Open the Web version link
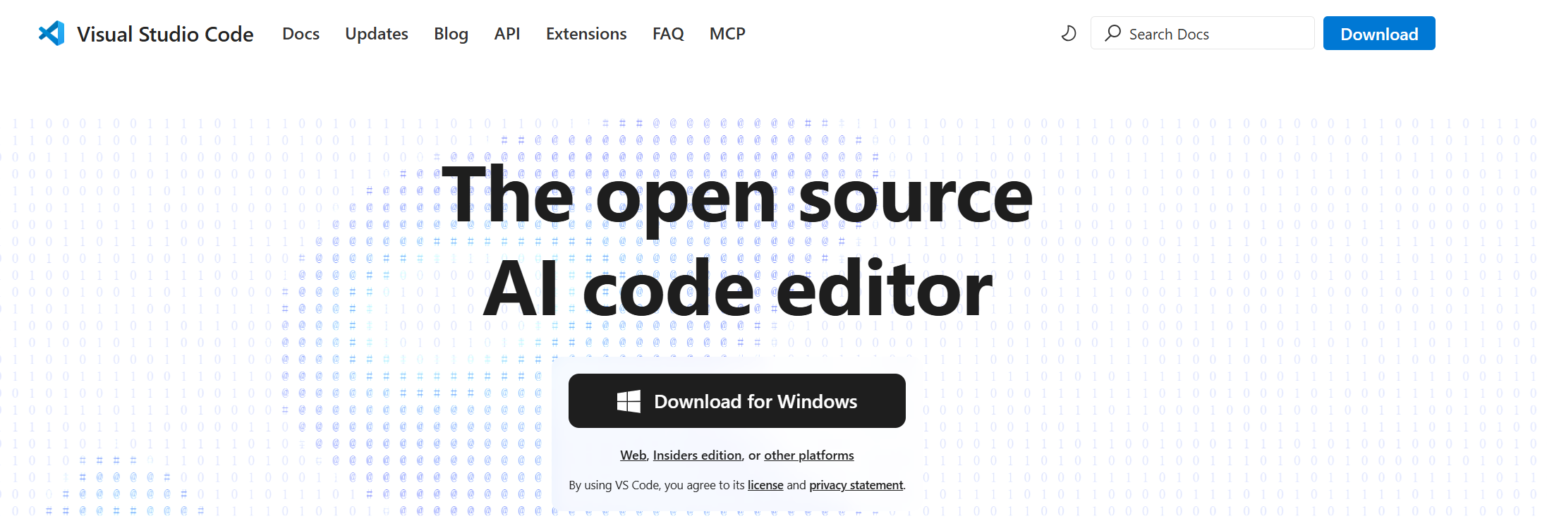 pyautogui.click(x=633, y=455)
